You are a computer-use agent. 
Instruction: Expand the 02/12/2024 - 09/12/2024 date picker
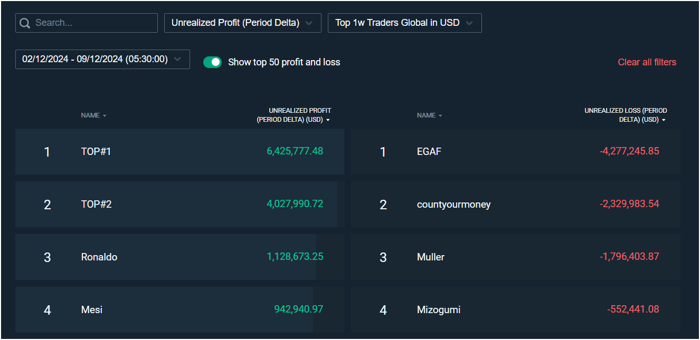pyautogui.click(x=102, y=59)
